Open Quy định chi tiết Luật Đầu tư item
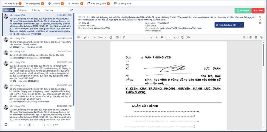This screenshot has height=132, width=267. click(38, 55)
